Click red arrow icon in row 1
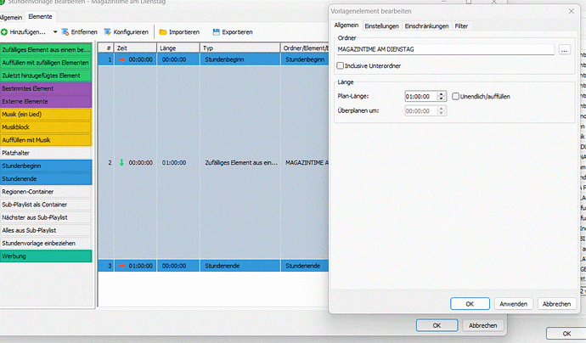This screenshot has height=343, width=586. tap(121, 59)
